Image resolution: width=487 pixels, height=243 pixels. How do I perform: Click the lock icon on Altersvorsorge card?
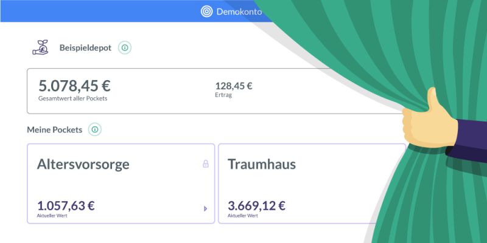[206, 163]
